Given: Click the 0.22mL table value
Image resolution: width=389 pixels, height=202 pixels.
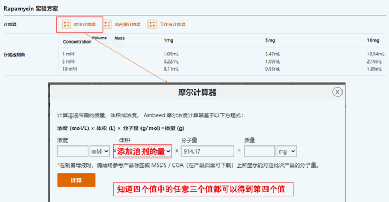Looking at the screenshot, I should [x=171, y=61].
